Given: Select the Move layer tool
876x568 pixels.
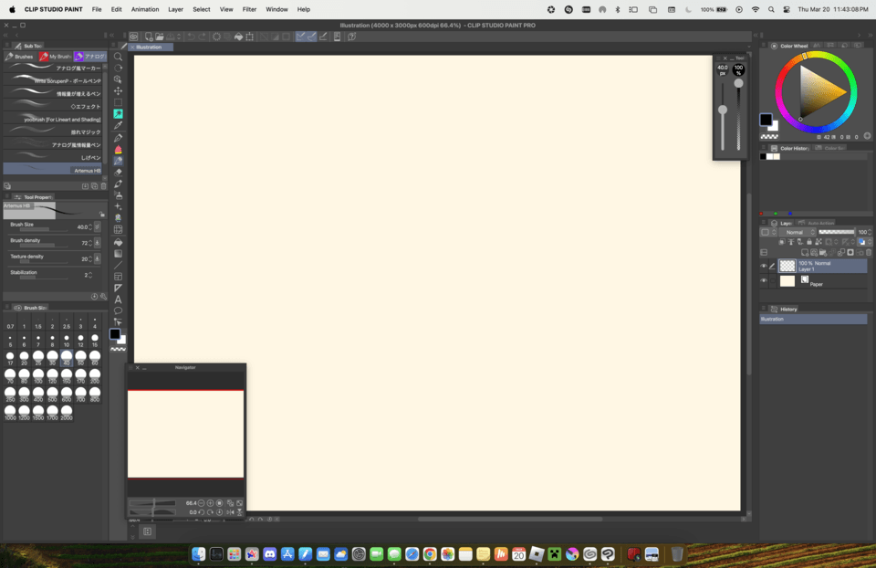Looking at the screenshot, I should point(118,90).
